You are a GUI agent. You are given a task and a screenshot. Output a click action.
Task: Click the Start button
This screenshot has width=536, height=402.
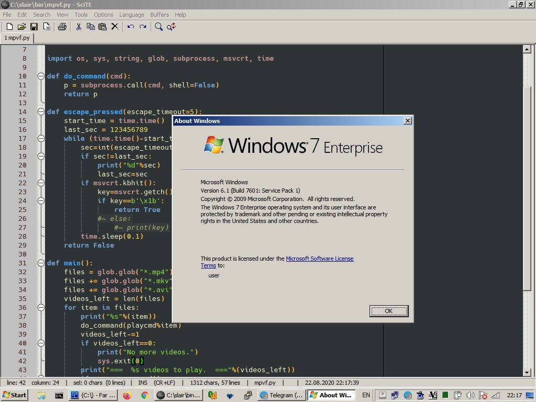(14, 395)
